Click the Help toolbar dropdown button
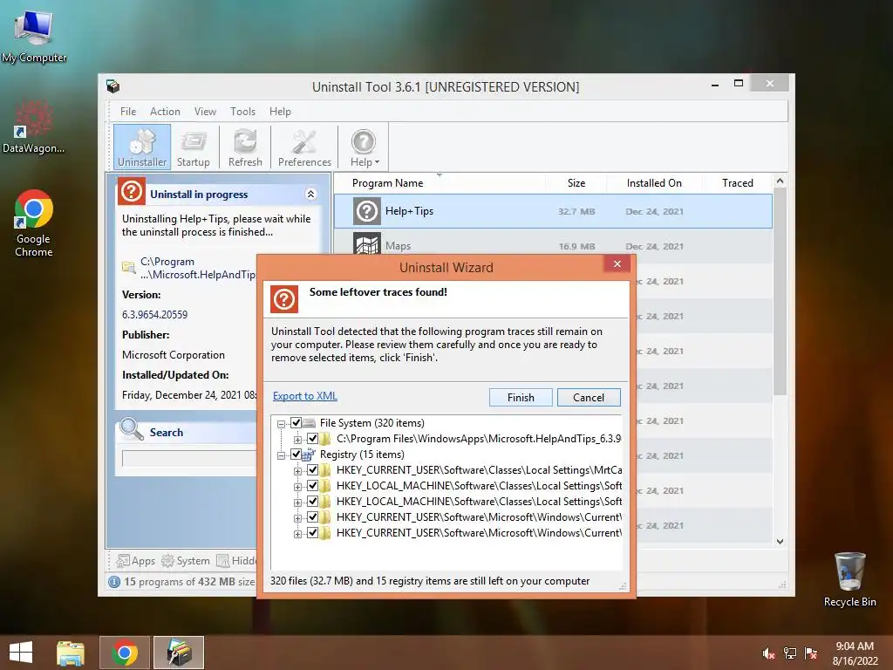 point(364,147)
